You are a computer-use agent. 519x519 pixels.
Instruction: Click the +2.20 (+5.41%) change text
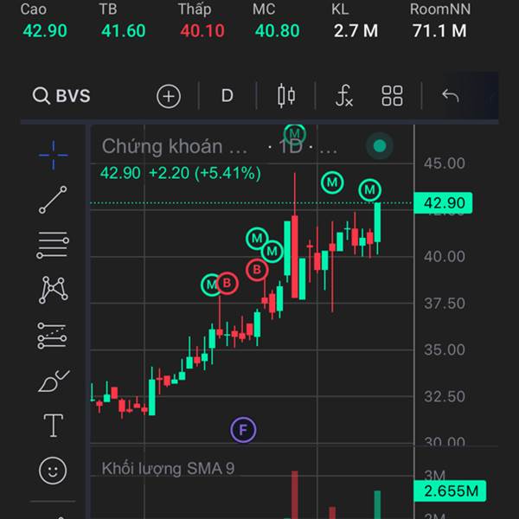click(x=205, y=173)
